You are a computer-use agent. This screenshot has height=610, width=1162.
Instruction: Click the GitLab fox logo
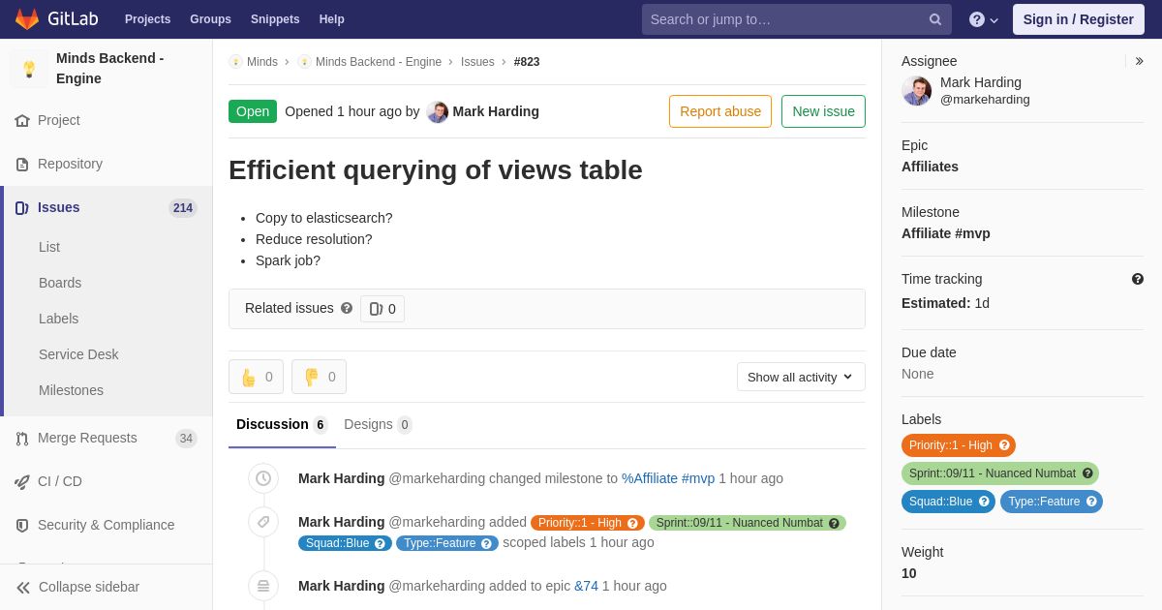pos(27,19)
